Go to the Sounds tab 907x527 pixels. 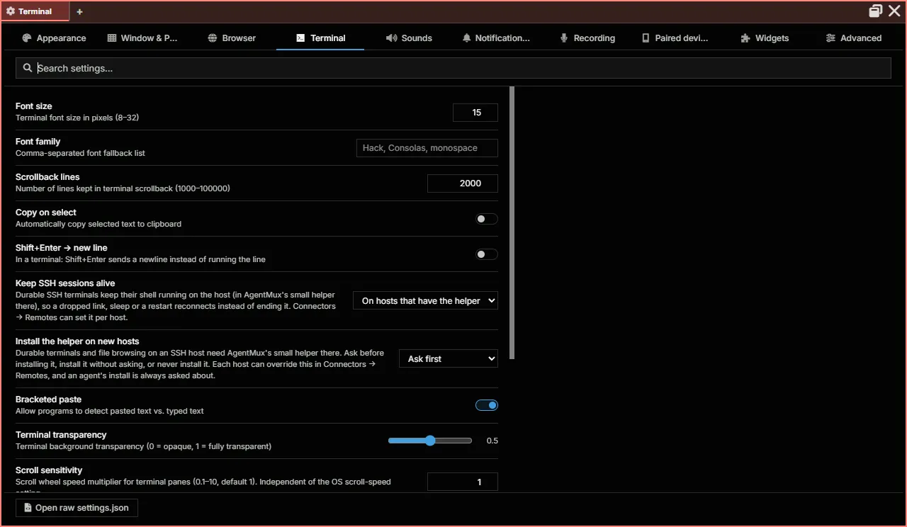point(409,38)
